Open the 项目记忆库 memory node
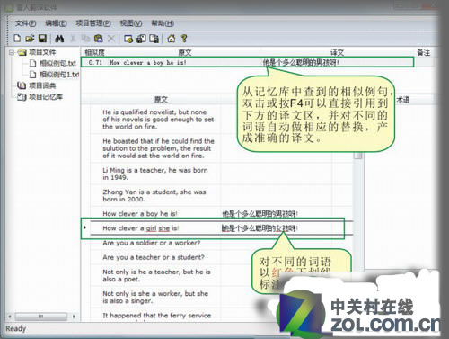 click(46, 97)
